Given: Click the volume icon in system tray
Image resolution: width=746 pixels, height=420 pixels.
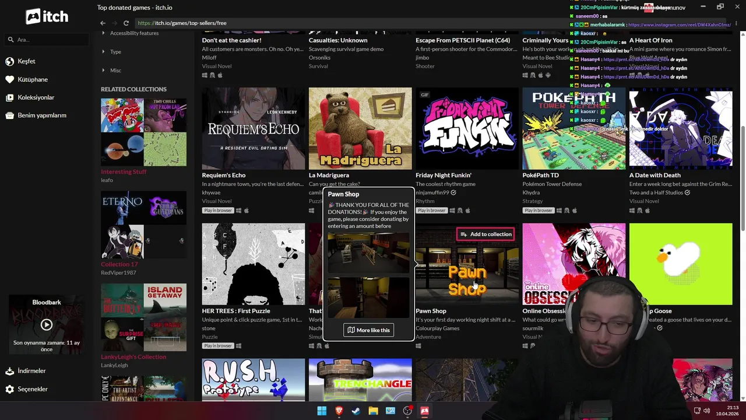Looking at the screenshot, I should point(708,411).
